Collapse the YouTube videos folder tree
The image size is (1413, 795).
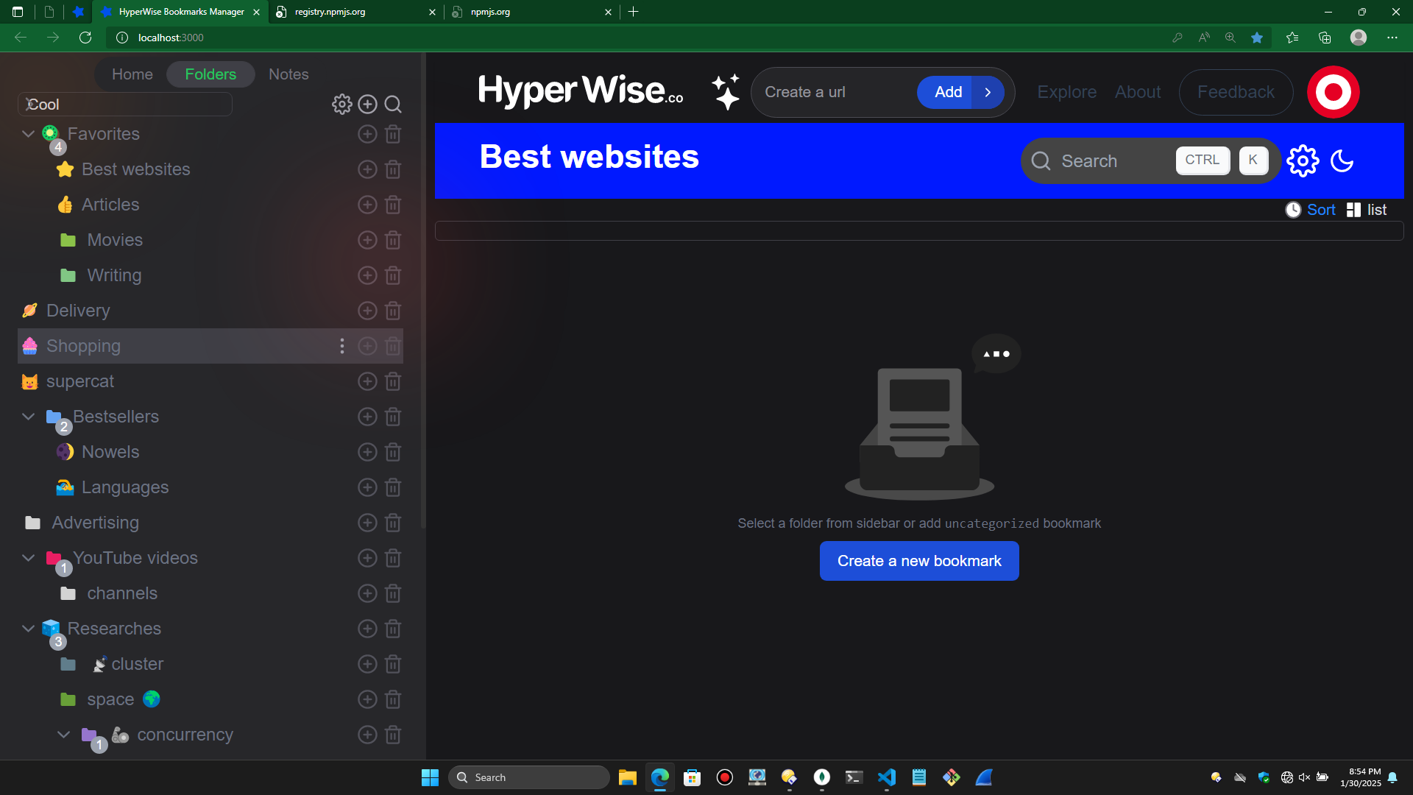point(28,558)
